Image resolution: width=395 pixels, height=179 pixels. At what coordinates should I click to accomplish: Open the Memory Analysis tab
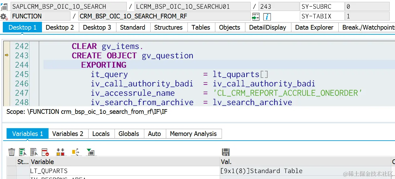[193, 134]
